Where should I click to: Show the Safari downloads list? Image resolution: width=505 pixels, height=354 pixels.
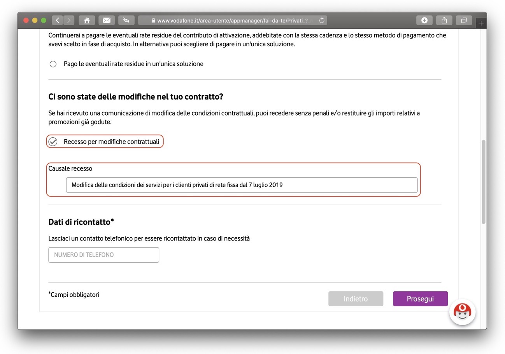[424, 20]
